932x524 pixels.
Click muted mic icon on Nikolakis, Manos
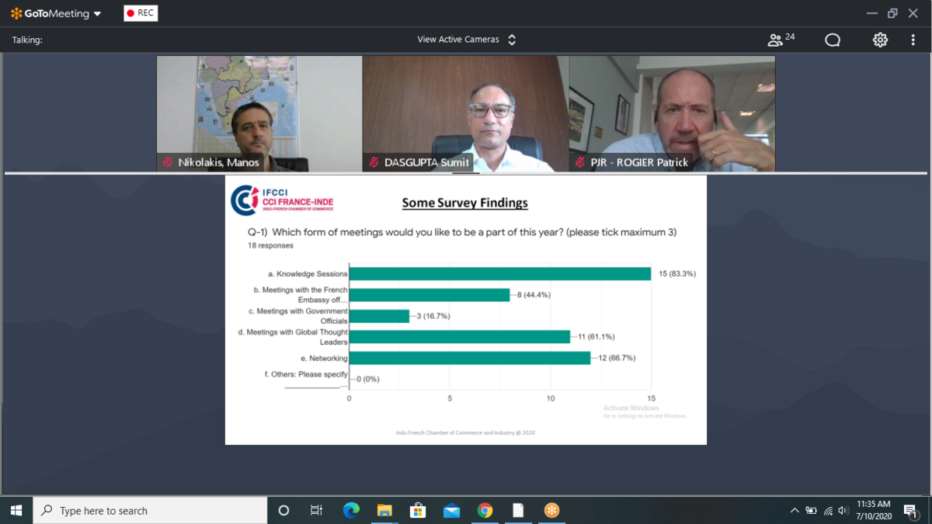[167, 162]
